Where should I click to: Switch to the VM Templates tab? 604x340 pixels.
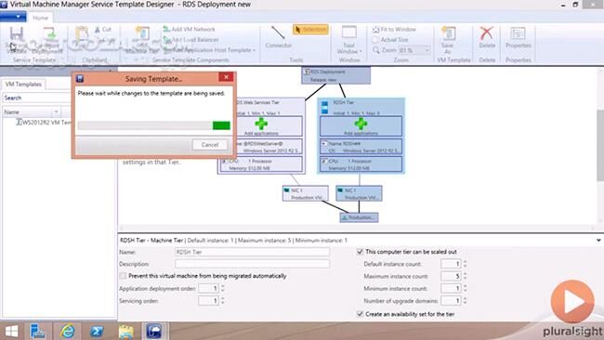pyautogui.click(x=23, y=84)
